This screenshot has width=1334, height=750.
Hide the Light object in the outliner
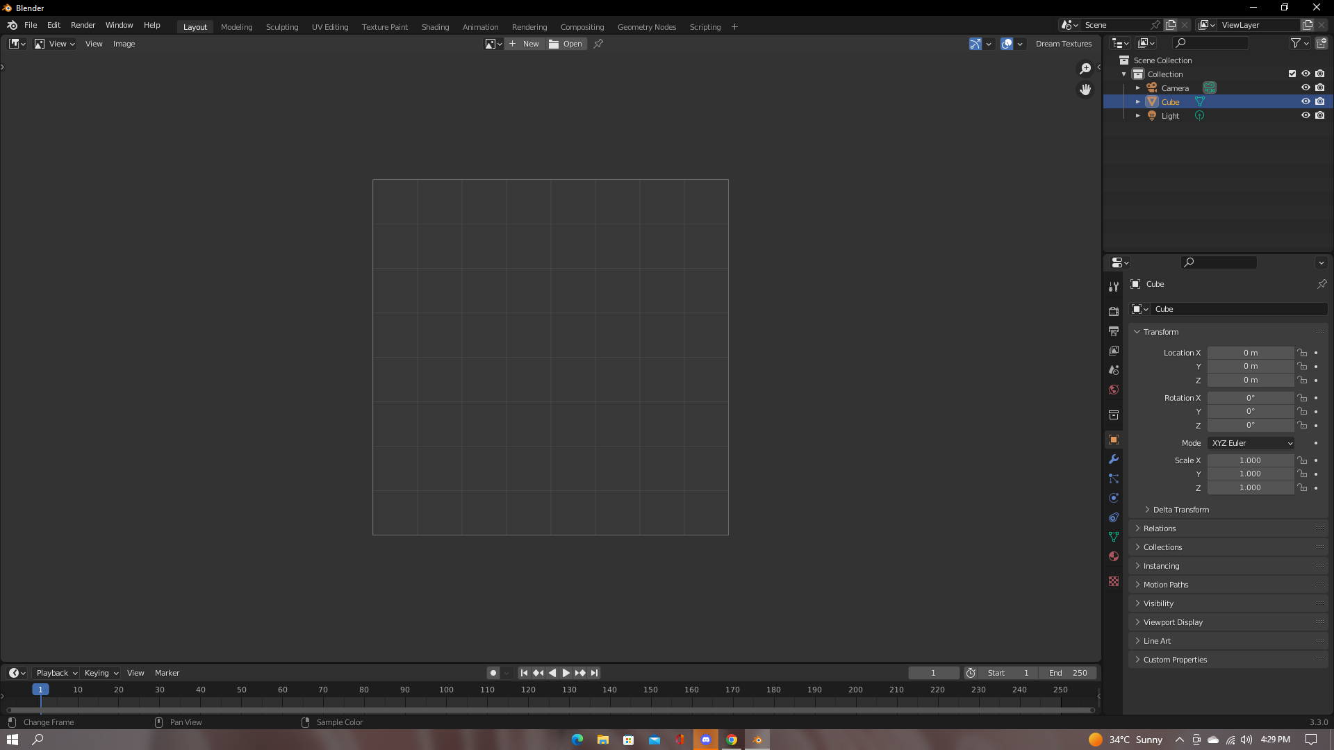(x=1306, y=115)
